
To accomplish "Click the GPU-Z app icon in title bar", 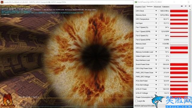I will (x=136, y=2).
